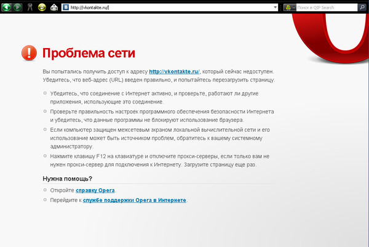Click the Проблема сети heading
The width and height of the screenshot is (369, 247).
(89, 53)
